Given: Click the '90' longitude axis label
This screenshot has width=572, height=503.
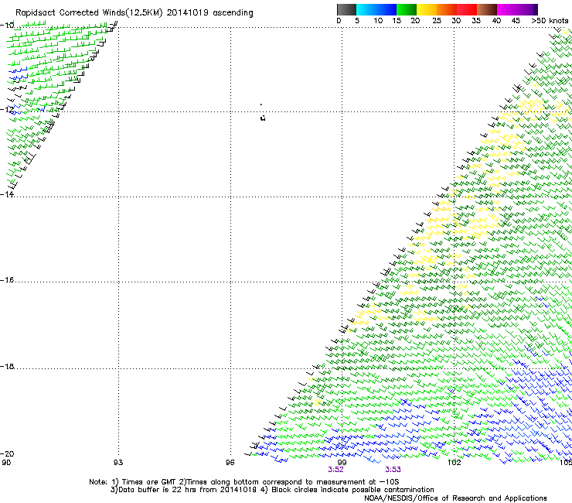Looking at the screenshot, I should pyautogui.click(x=6, y=463).
